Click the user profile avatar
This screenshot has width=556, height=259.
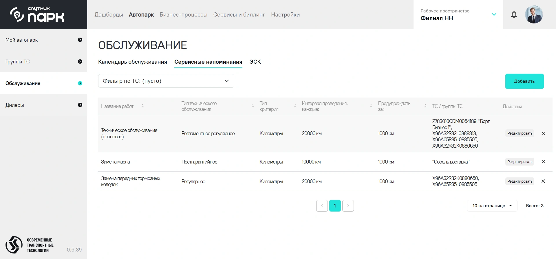click(x=534, y=14)
